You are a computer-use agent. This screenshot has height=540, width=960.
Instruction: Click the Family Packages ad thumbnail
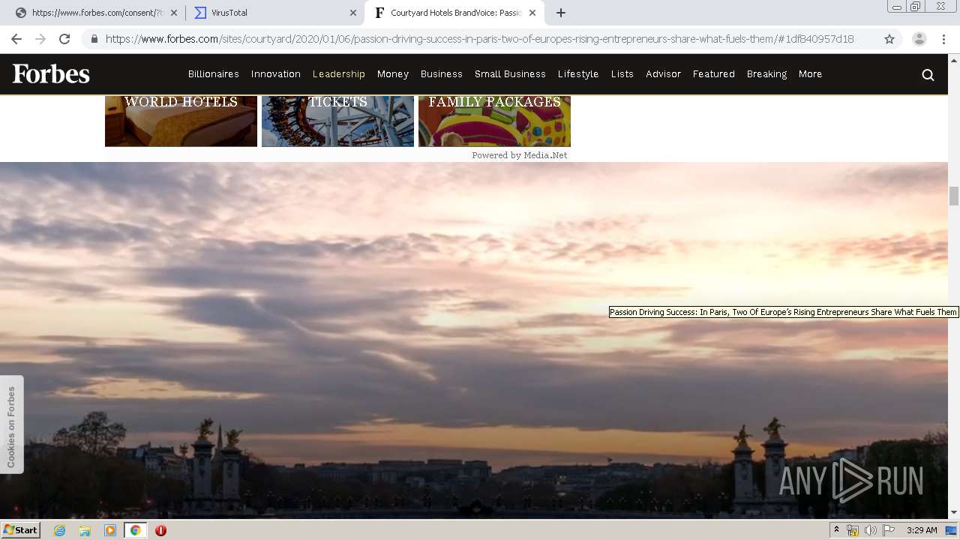click(x=494, y=121)
